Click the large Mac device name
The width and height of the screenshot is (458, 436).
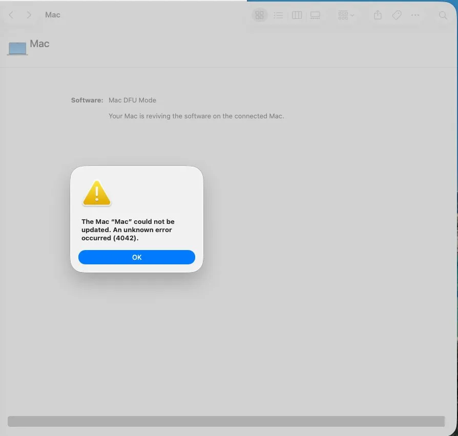(39, 44)
